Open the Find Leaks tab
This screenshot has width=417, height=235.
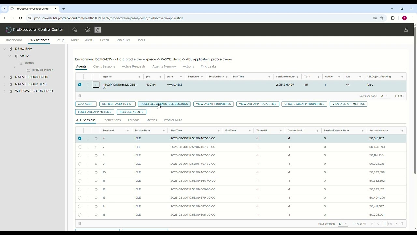(x=208, y=66)
